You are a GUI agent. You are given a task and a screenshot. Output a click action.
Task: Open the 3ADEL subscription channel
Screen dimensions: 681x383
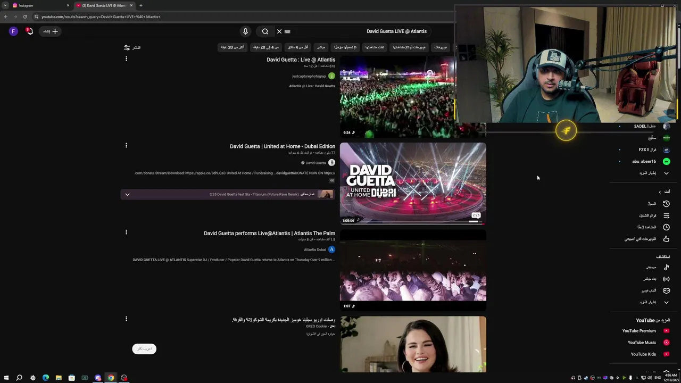pos(645,126)
